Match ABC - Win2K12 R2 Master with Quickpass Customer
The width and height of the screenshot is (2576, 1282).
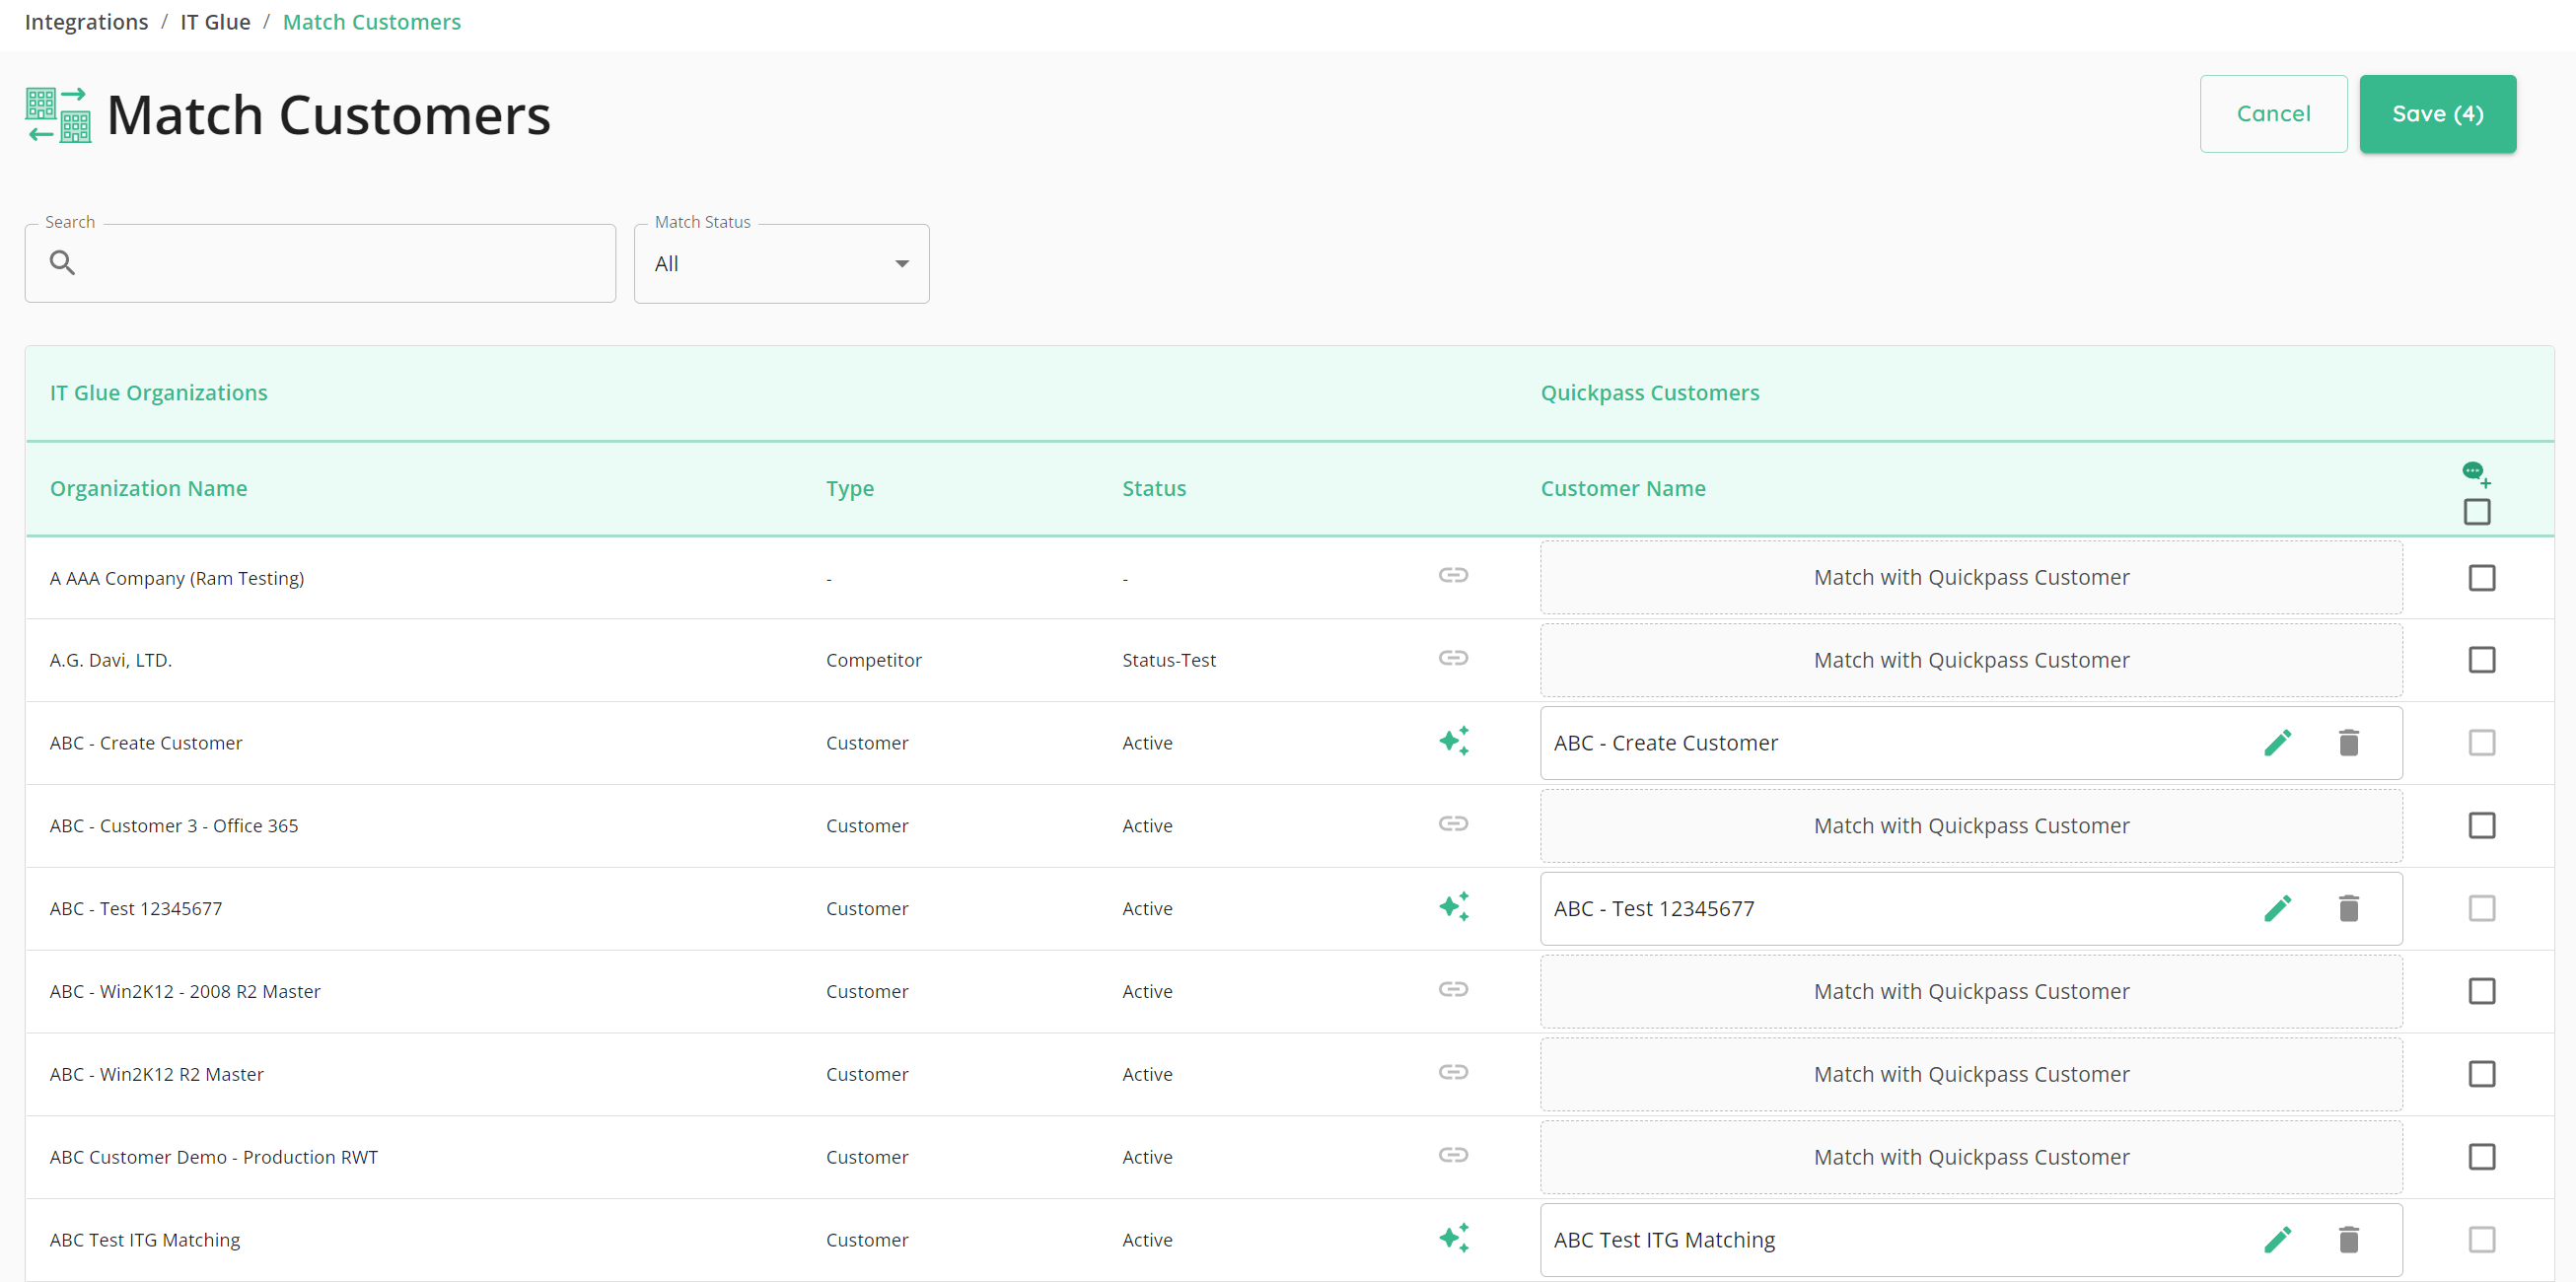[1971, 1074]
